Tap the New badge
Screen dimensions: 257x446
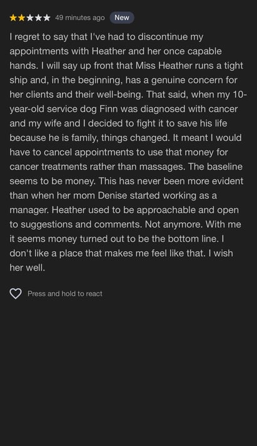coord(122,18)
